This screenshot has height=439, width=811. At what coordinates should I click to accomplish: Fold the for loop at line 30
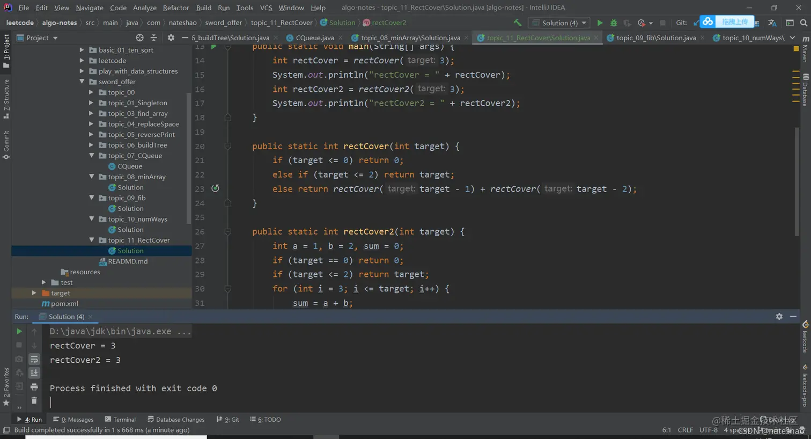click(228, 289)
